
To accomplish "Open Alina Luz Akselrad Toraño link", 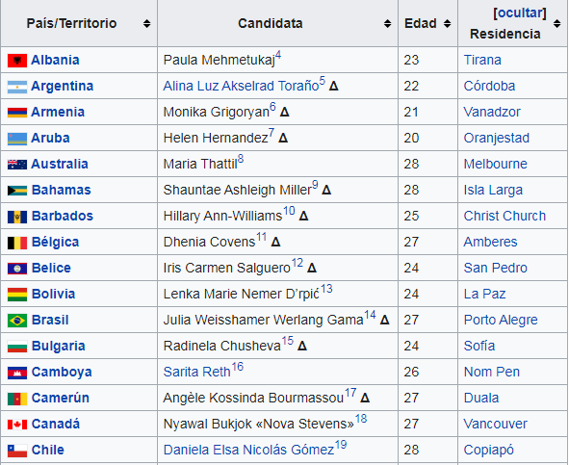I will 241,87.
